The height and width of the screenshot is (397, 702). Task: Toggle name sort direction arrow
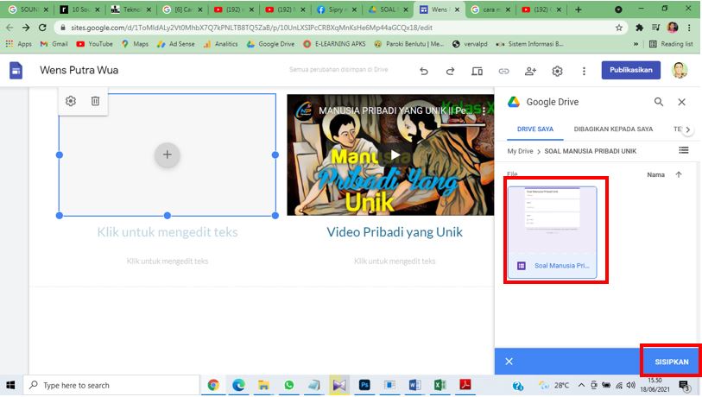[x=679, y=174]
